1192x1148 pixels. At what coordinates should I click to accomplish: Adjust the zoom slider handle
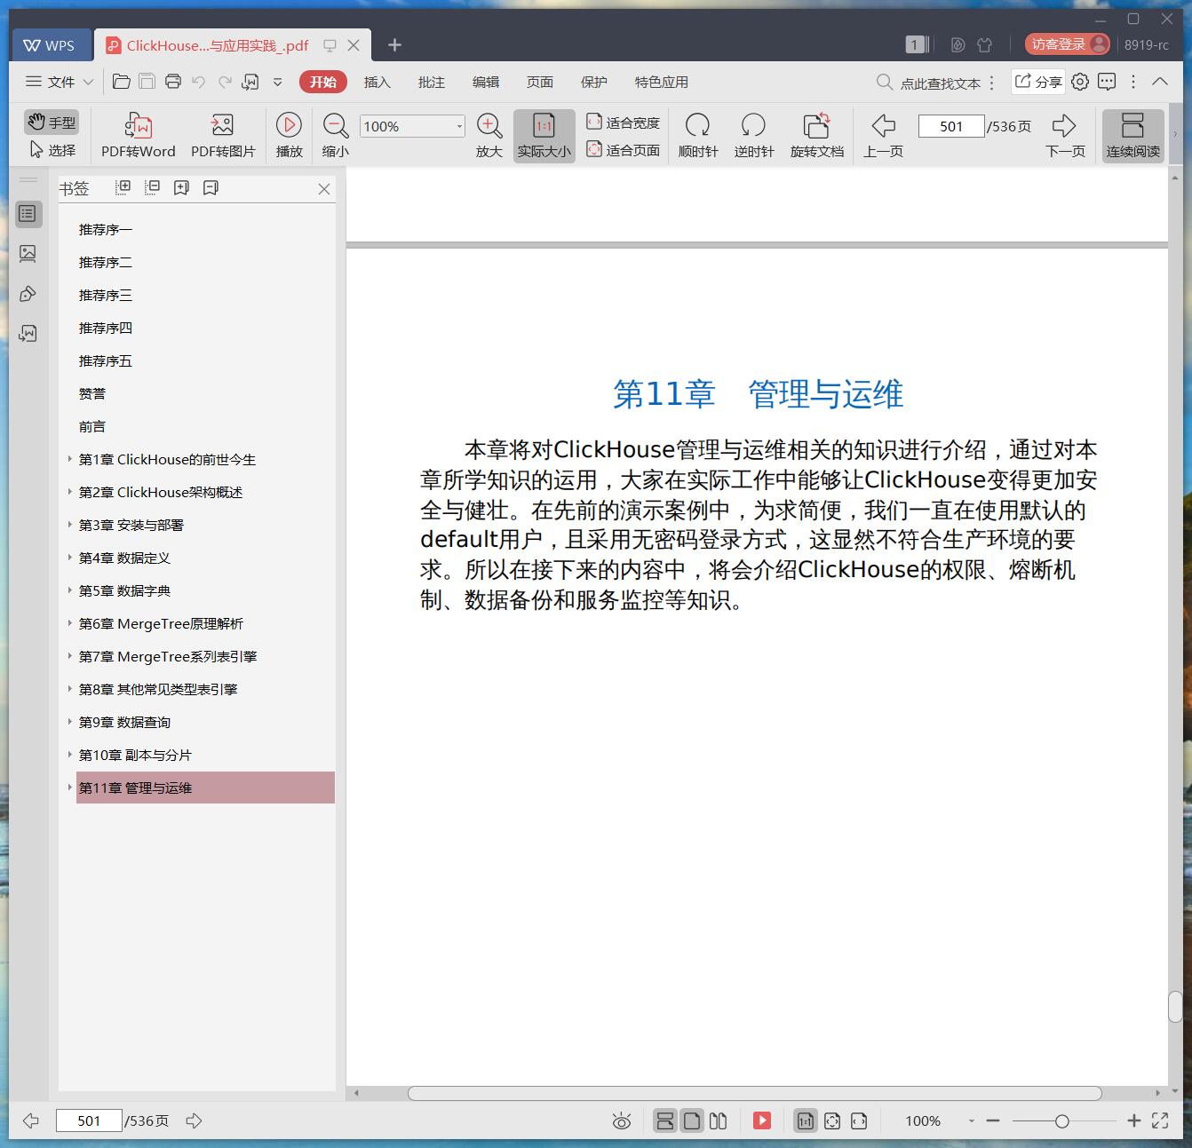(1061, 1121)
